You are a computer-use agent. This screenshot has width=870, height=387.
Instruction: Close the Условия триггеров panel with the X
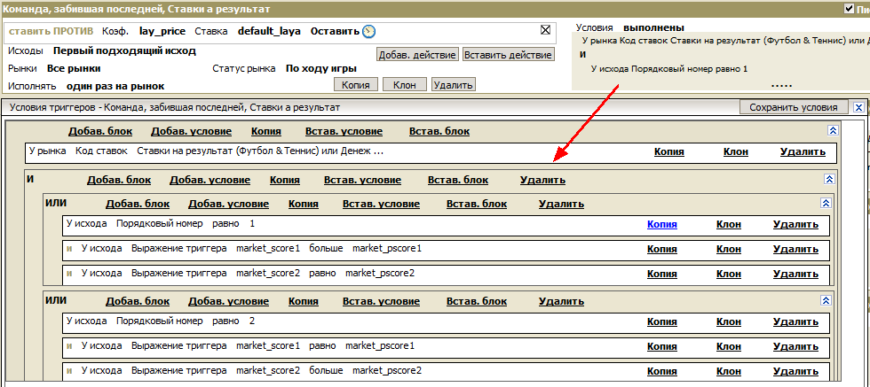click(x=859, y=107)
